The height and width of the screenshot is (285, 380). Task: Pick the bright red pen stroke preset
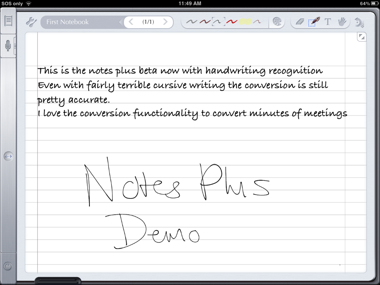(232, 22)
